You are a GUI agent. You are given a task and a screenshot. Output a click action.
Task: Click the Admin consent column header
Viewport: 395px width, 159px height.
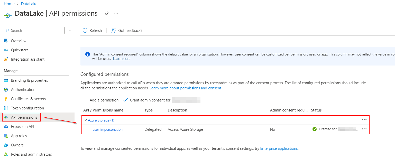point(289,110)
